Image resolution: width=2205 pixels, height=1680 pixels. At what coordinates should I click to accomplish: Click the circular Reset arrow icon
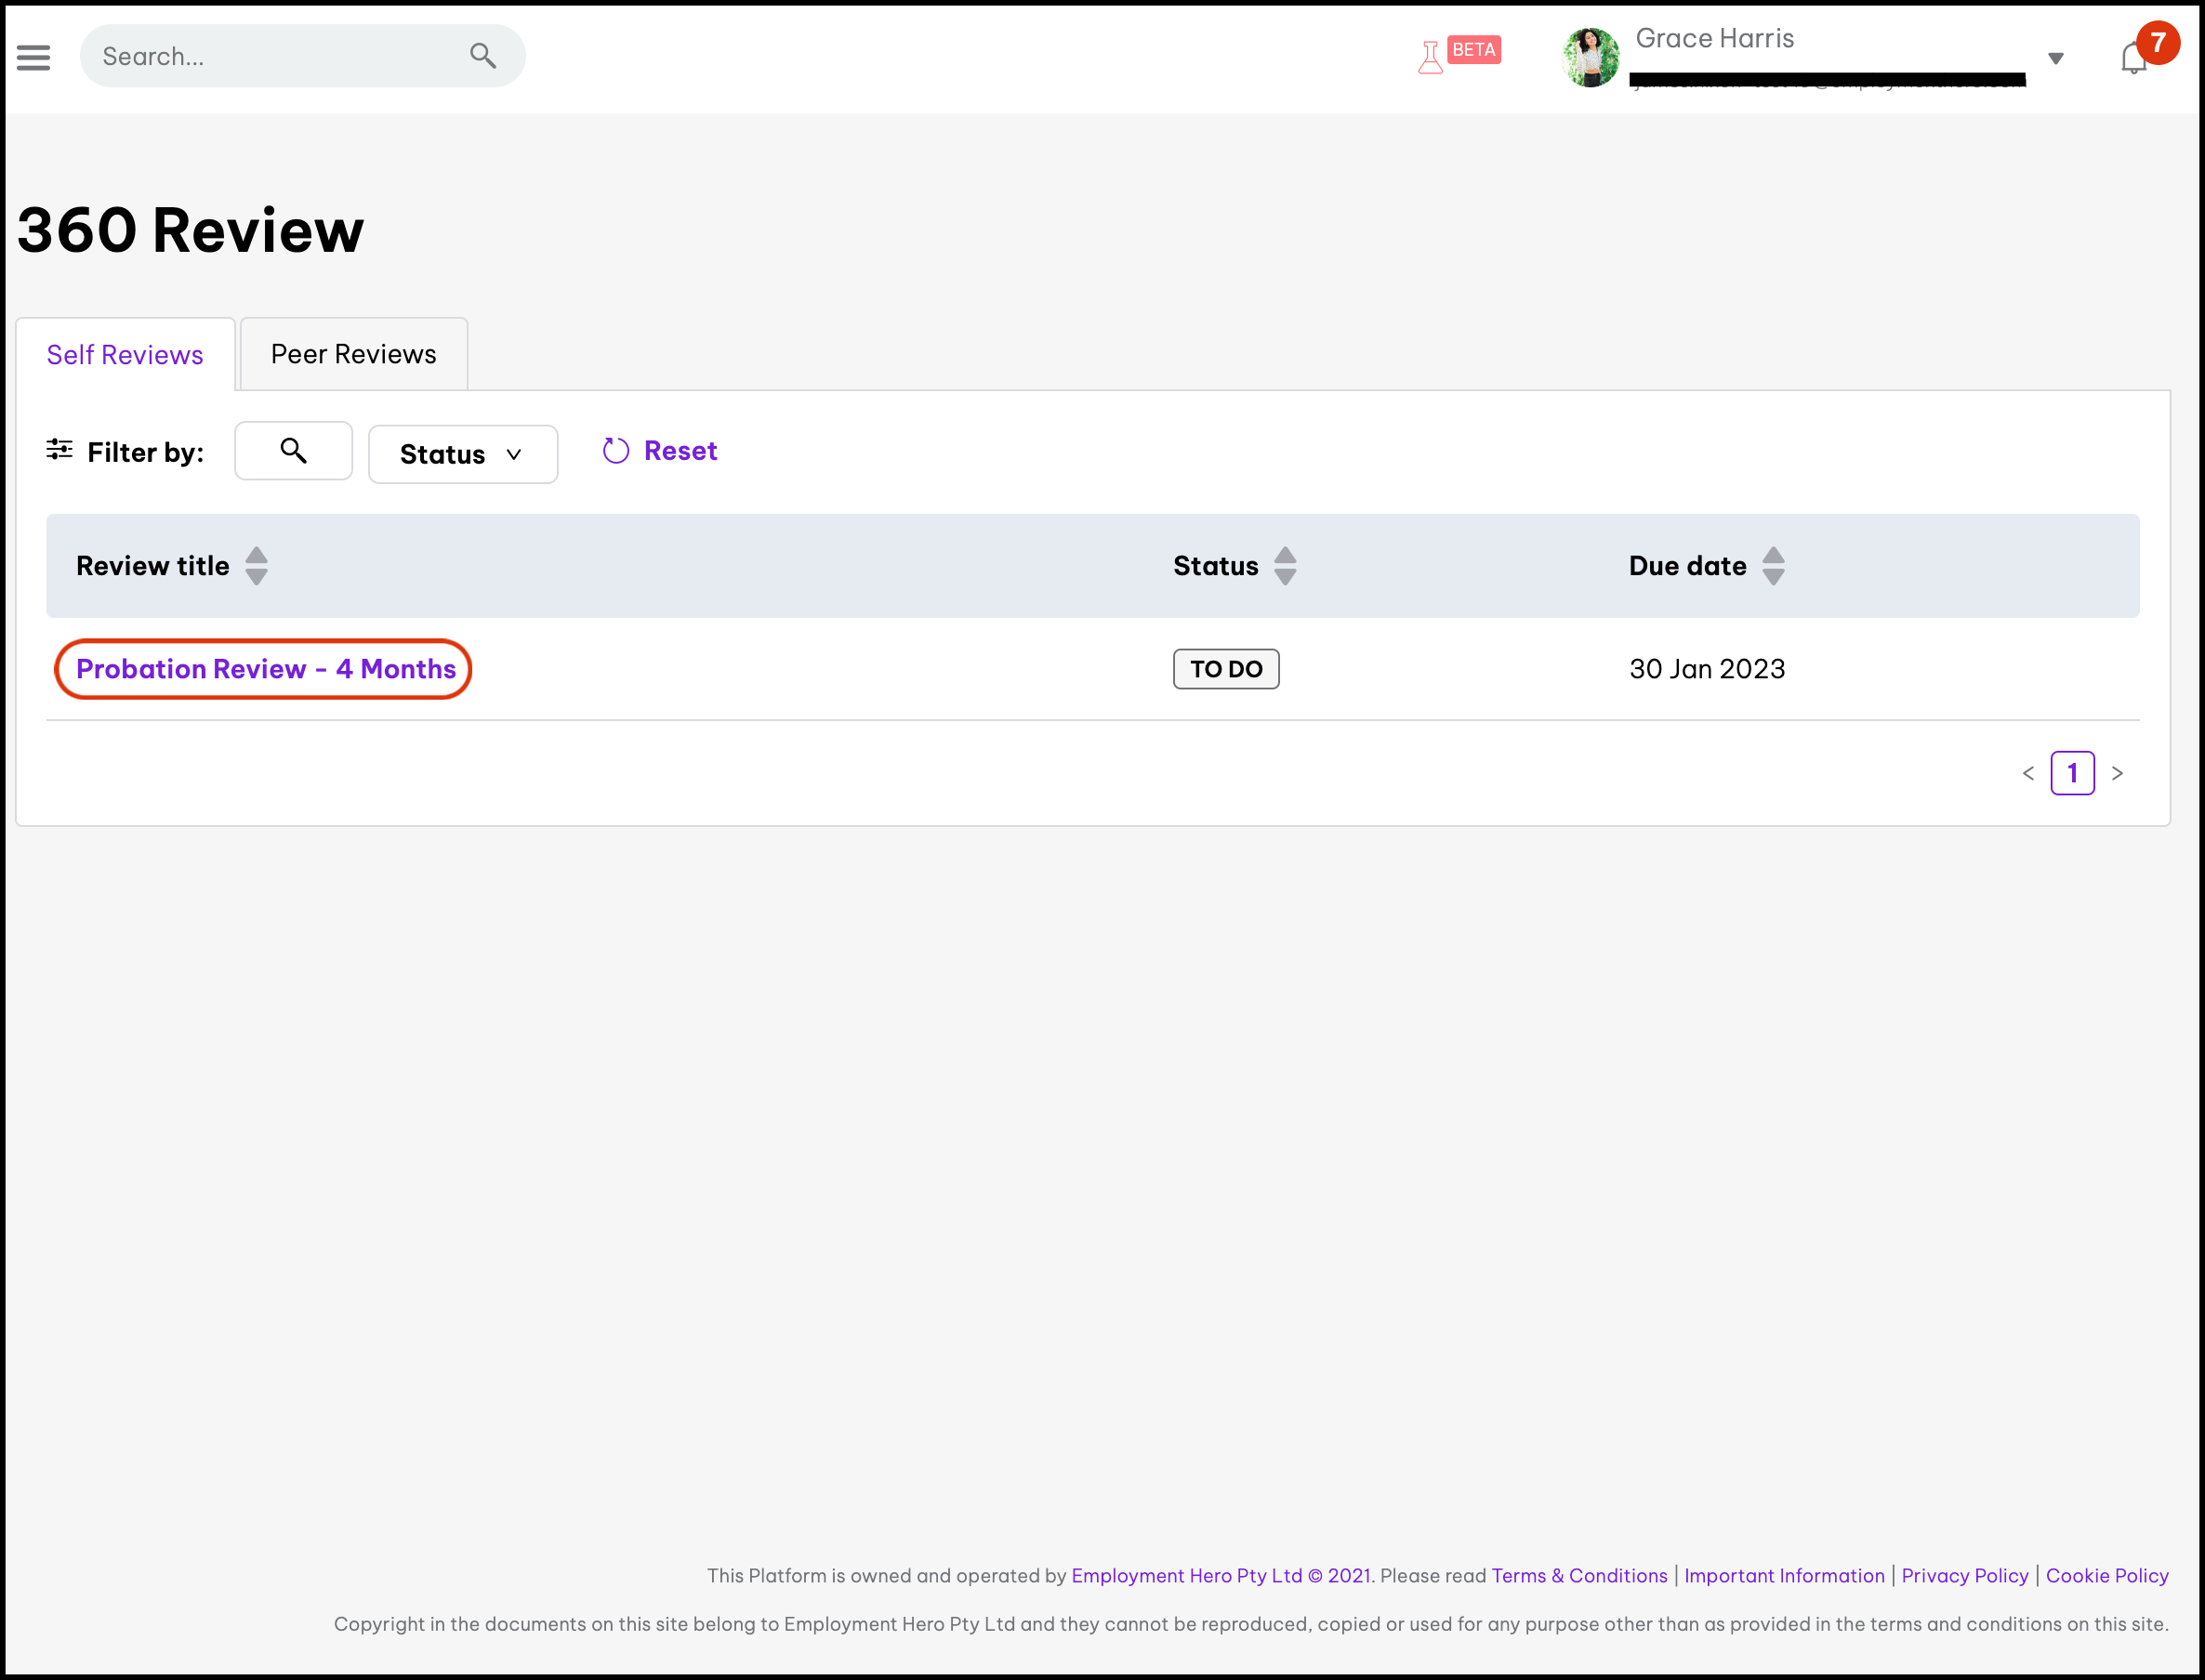(x=614, y=451)
